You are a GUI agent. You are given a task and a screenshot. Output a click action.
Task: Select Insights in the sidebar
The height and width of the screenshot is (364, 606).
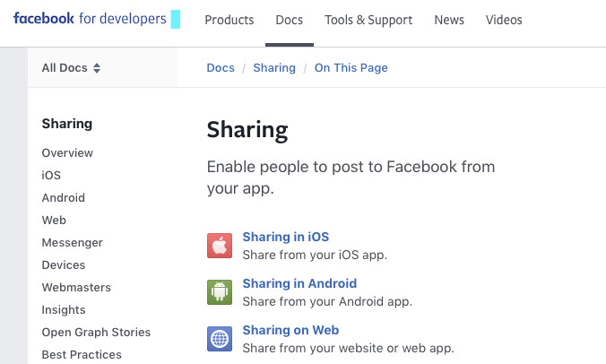tap(64, 309)
